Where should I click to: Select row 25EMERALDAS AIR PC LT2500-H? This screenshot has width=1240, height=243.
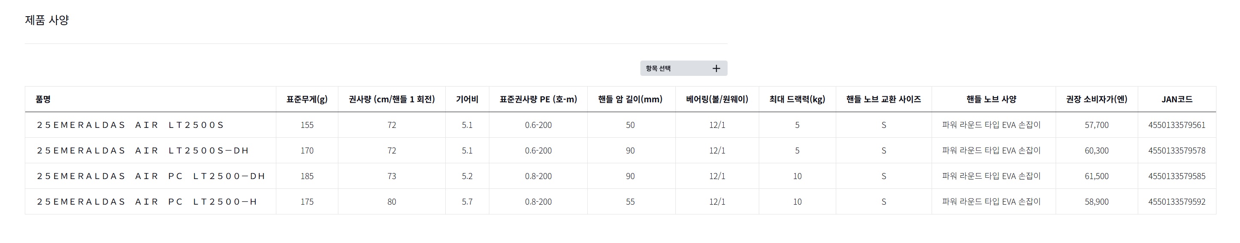621,201
